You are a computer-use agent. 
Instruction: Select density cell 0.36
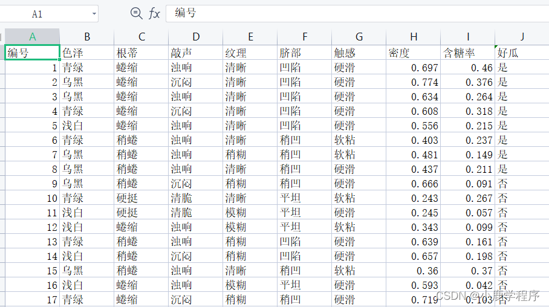(414, 271)
